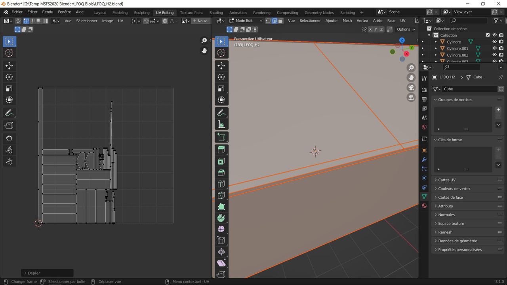Viewport: 507px width, 285px height.
Task: Expand the Cylindre tree item
Action: pyautogui.click(x=436, y=42)
